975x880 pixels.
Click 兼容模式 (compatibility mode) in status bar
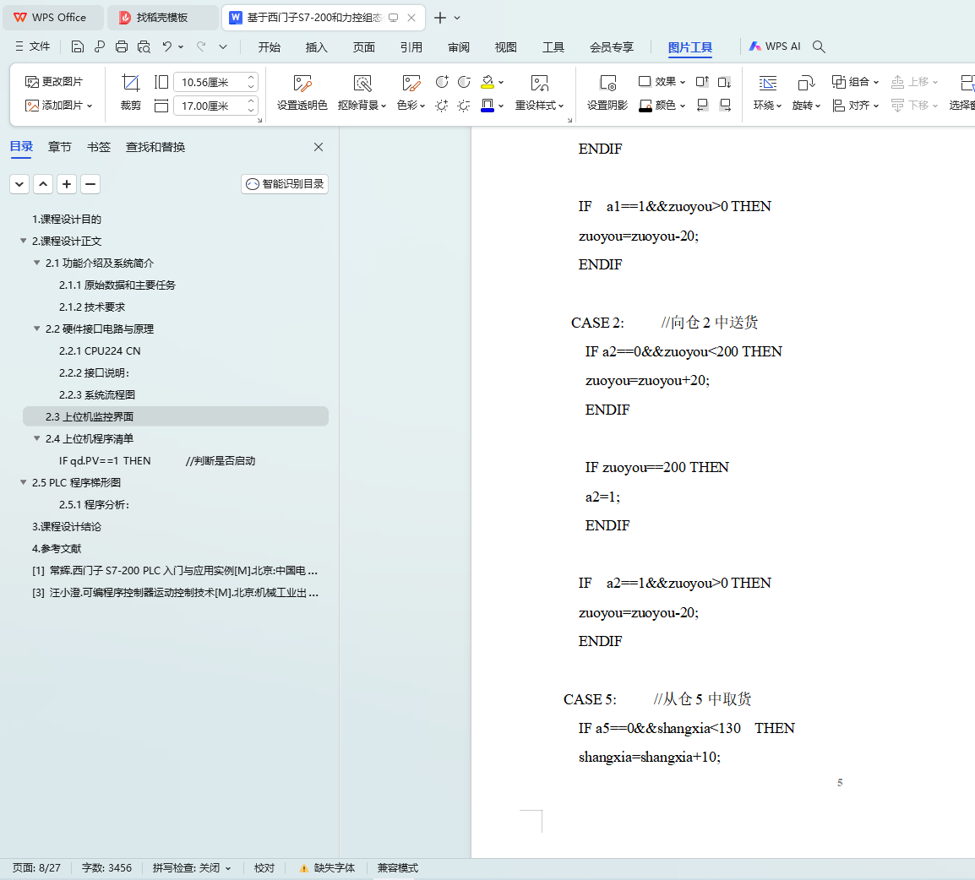click(x=398, y=867)
